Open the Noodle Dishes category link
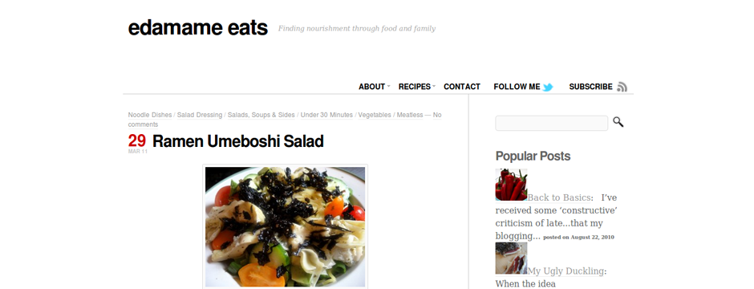754x289 pixels. (x=149, y=115)
